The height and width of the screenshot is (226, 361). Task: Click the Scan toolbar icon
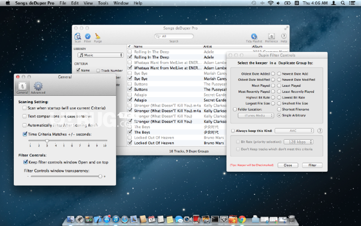(78, 36)
